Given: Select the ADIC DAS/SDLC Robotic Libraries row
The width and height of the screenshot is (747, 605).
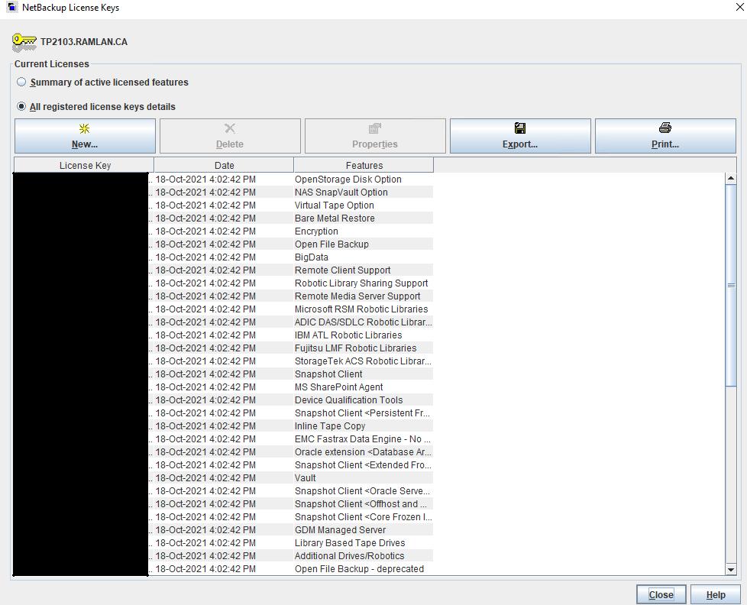Looking at the screenshot, I should click(224, 322).
